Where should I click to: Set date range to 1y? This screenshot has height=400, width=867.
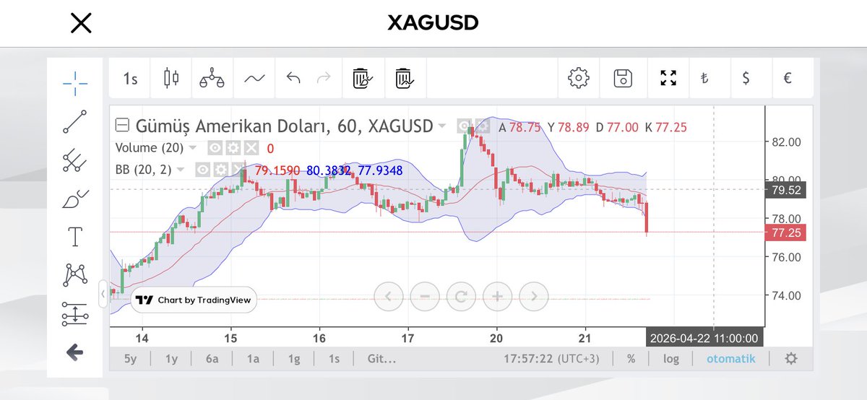click(x=171, y=359)
